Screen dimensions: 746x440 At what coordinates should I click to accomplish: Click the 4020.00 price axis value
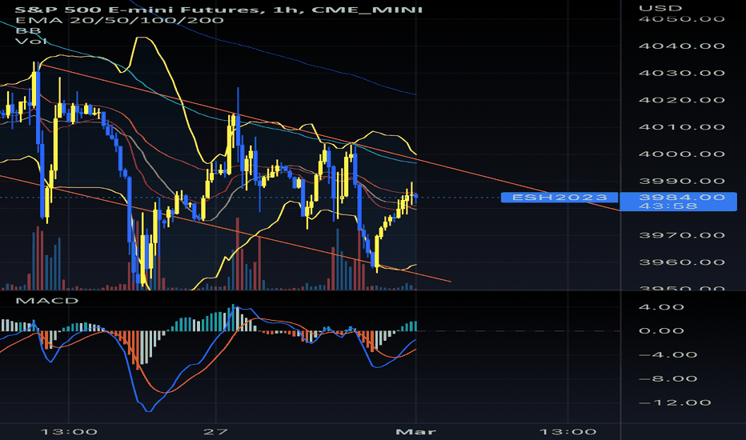point(682,100)
